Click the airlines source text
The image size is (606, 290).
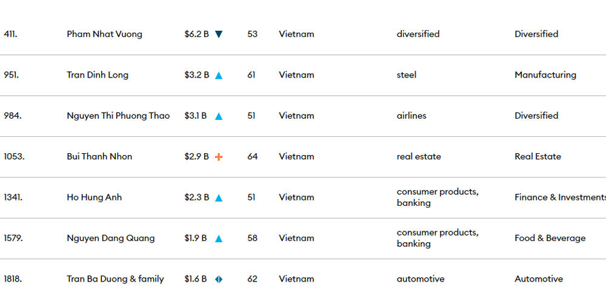[411, 116]
